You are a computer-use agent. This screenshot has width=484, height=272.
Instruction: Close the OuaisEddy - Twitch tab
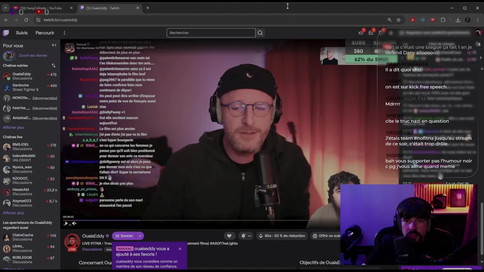pos(138,8)
